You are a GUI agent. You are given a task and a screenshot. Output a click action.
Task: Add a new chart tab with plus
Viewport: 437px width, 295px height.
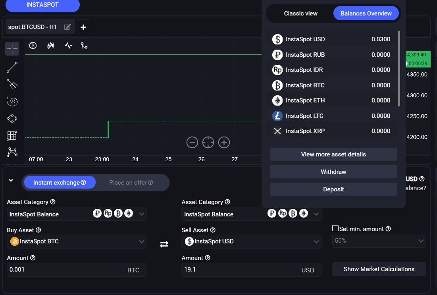(83, 27)
